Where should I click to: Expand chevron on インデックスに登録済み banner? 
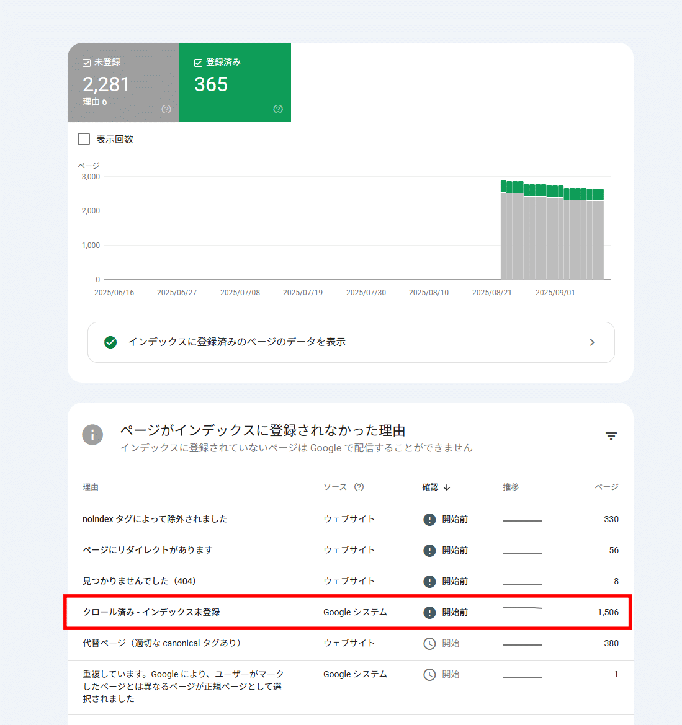pos(592,342)
